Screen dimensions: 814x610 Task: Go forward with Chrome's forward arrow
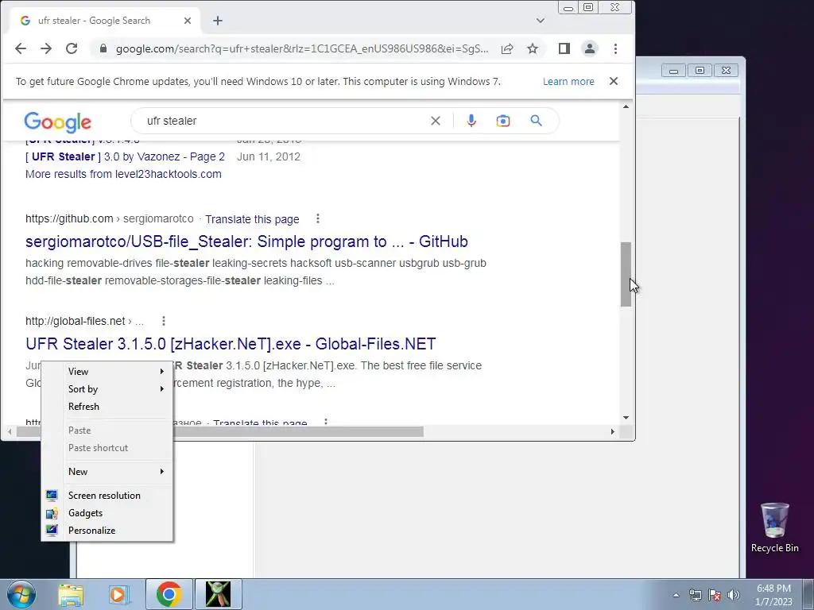point(46,48)
